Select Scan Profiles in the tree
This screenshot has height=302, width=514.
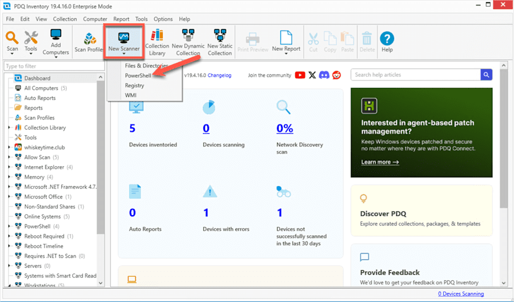(x=39, y=118)
